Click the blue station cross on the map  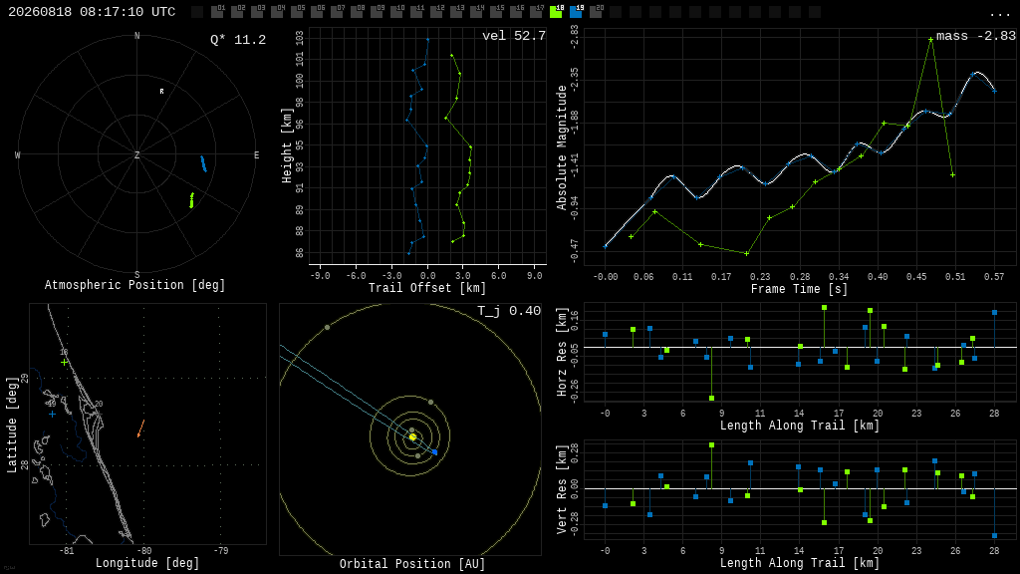[52, 414]
